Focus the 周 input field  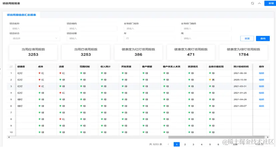click(206, 38)
